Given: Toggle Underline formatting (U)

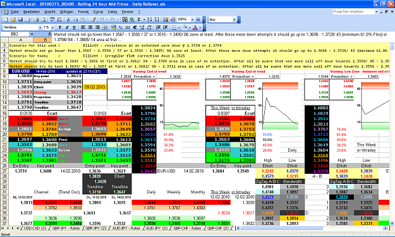Looking at the screenshot, I should 74,27.
